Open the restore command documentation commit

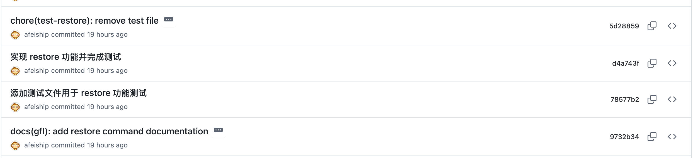109,131
